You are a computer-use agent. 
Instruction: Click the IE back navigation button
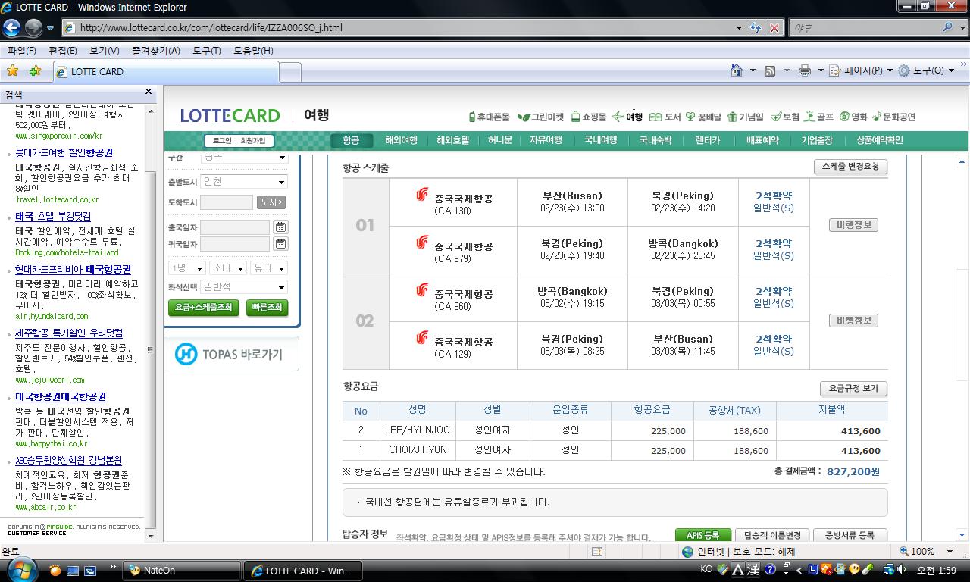pos(11,28)
